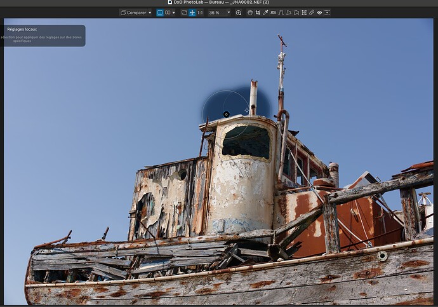Toggle the eye preview icon in the toolbar
The width and height of the screenshot is (438, 307).
tap(319, 13)
